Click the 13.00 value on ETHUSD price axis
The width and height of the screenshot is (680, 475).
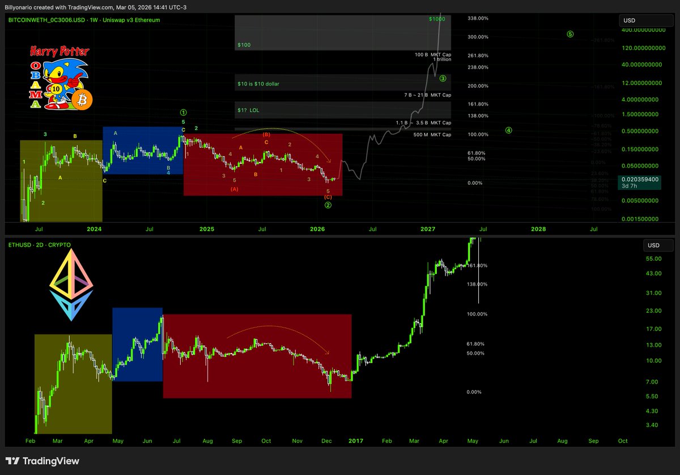coord(653,345)
